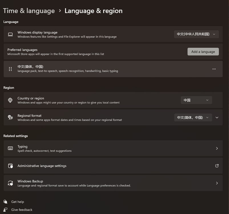
Task: Click the globe icon for Country or region
Action: point(10,100)
